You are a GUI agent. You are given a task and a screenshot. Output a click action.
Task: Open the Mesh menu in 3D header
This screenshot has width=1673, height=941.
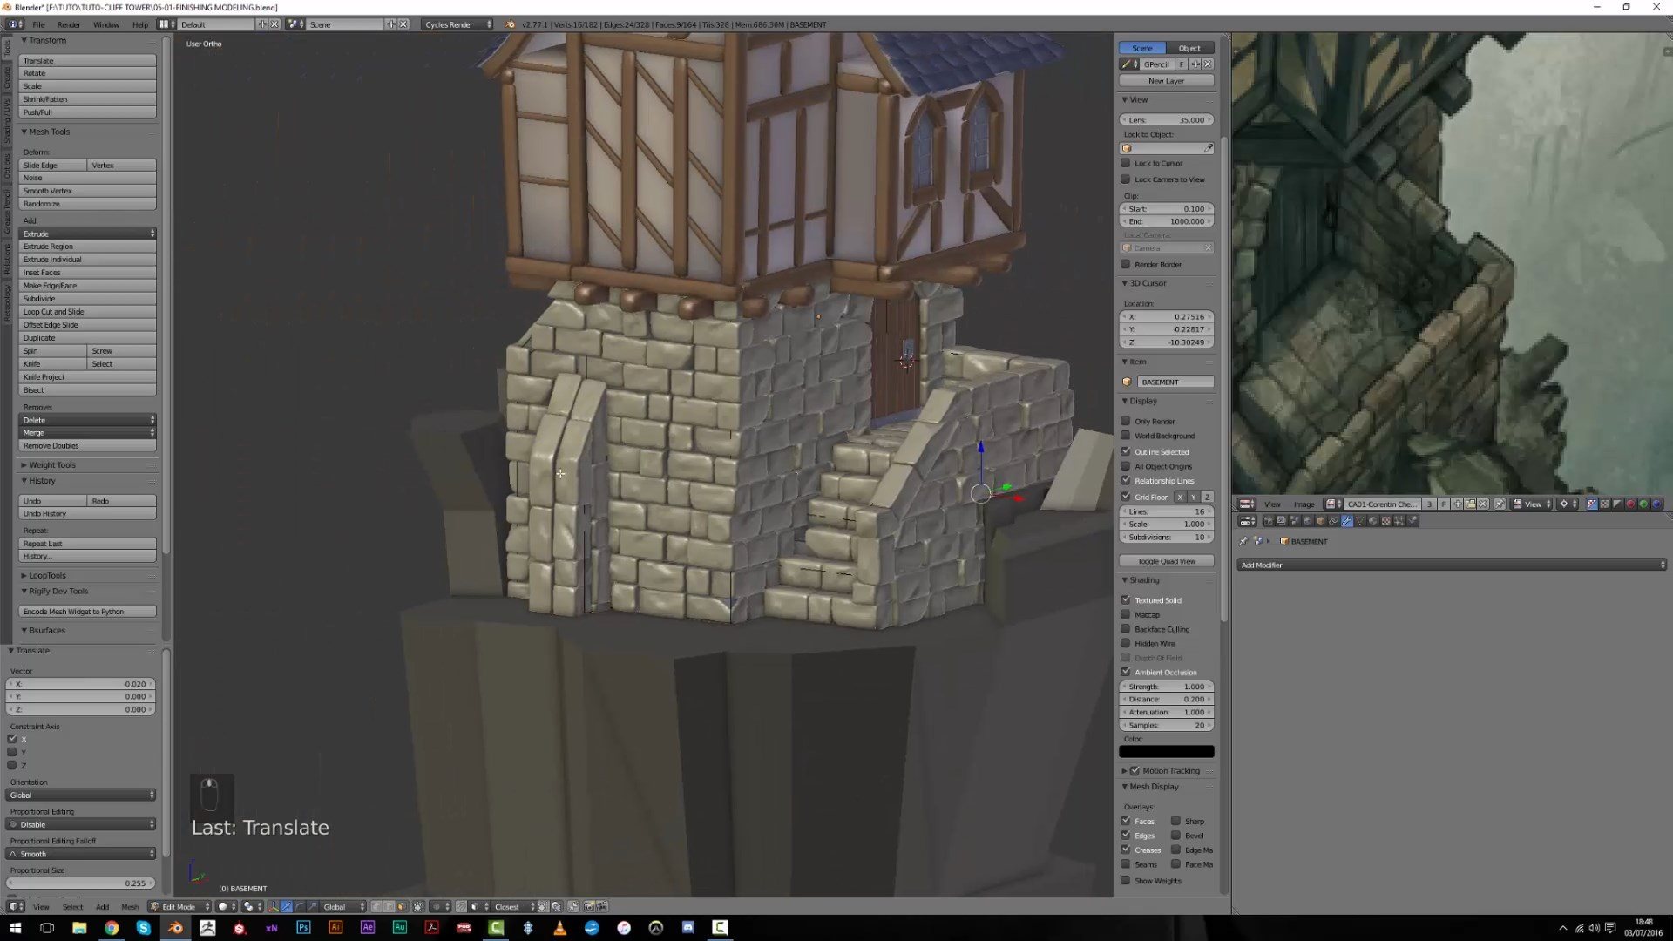coord(130,907)
